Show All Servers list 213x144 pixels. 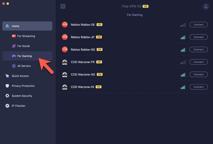tap(24, 66)
